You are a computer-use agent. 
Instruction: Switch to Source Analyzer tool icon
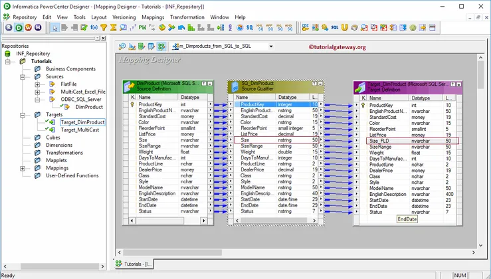(x=122, y=46)
